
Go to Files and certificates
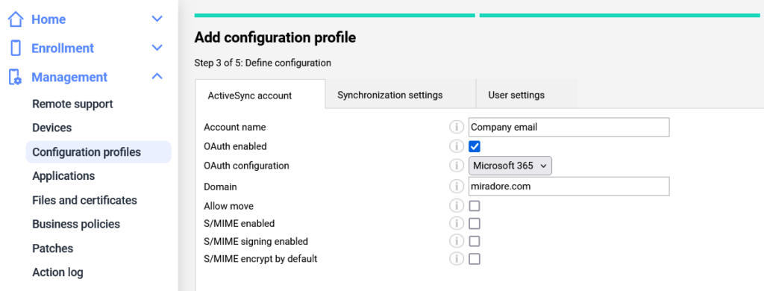click(85, 200)
